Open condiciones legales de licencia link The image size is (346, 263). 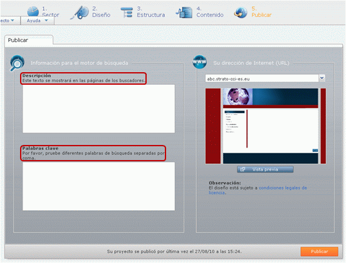click(x=258, y=190)
